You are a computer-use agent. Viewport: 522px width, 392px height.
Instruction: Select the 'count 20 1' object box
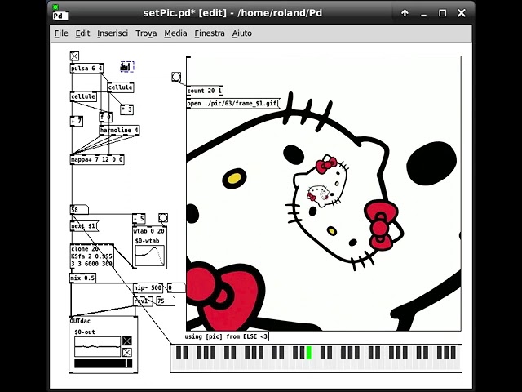coord(205,91)
